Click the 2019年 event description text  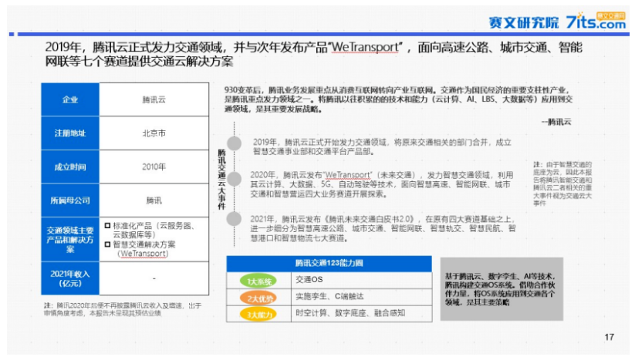(x=382, y=147)
